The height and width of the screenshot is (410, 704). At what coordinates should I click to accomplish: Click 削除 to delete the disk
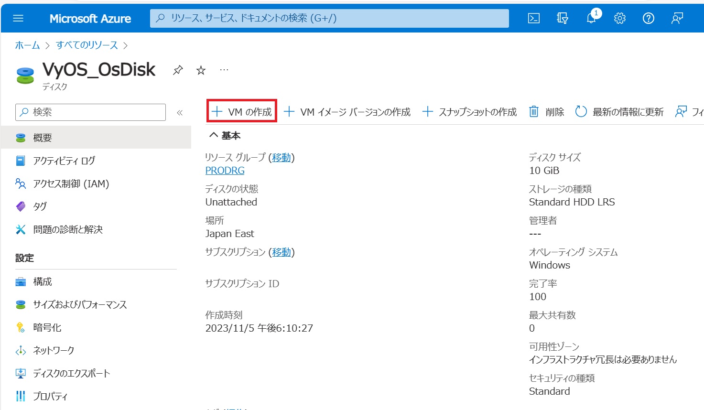click(546, 112)
